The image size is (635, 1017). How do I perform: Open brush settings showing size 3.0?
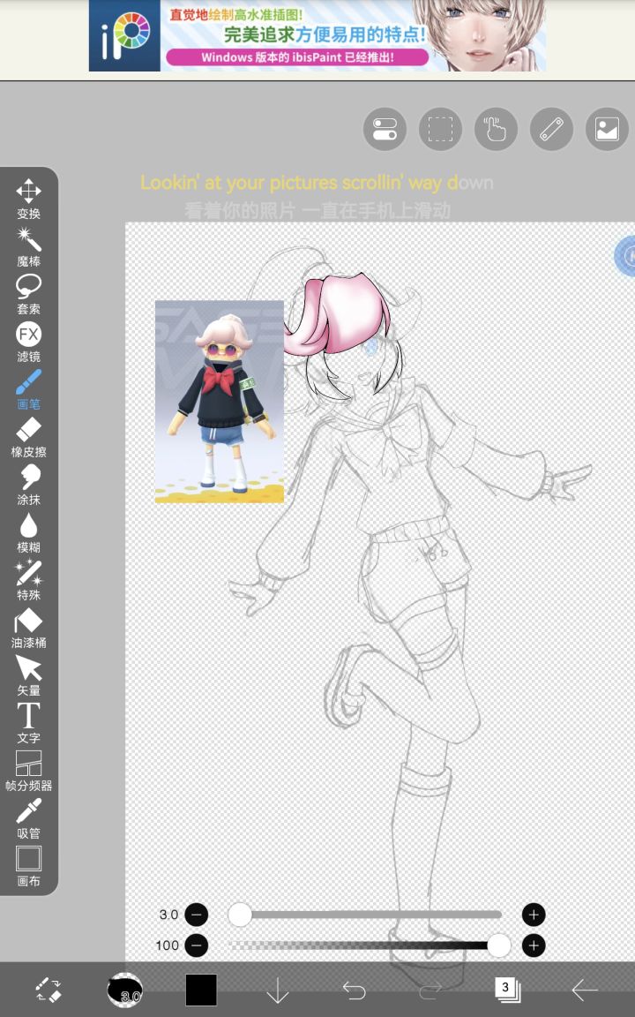click(x=124, y=990)
